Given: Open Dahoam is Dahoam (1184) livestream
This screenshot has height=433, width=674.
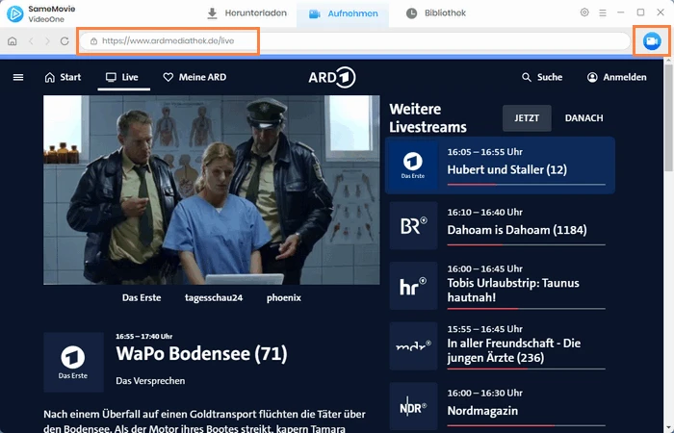Looking at the screenshot, I should point(500,225).
